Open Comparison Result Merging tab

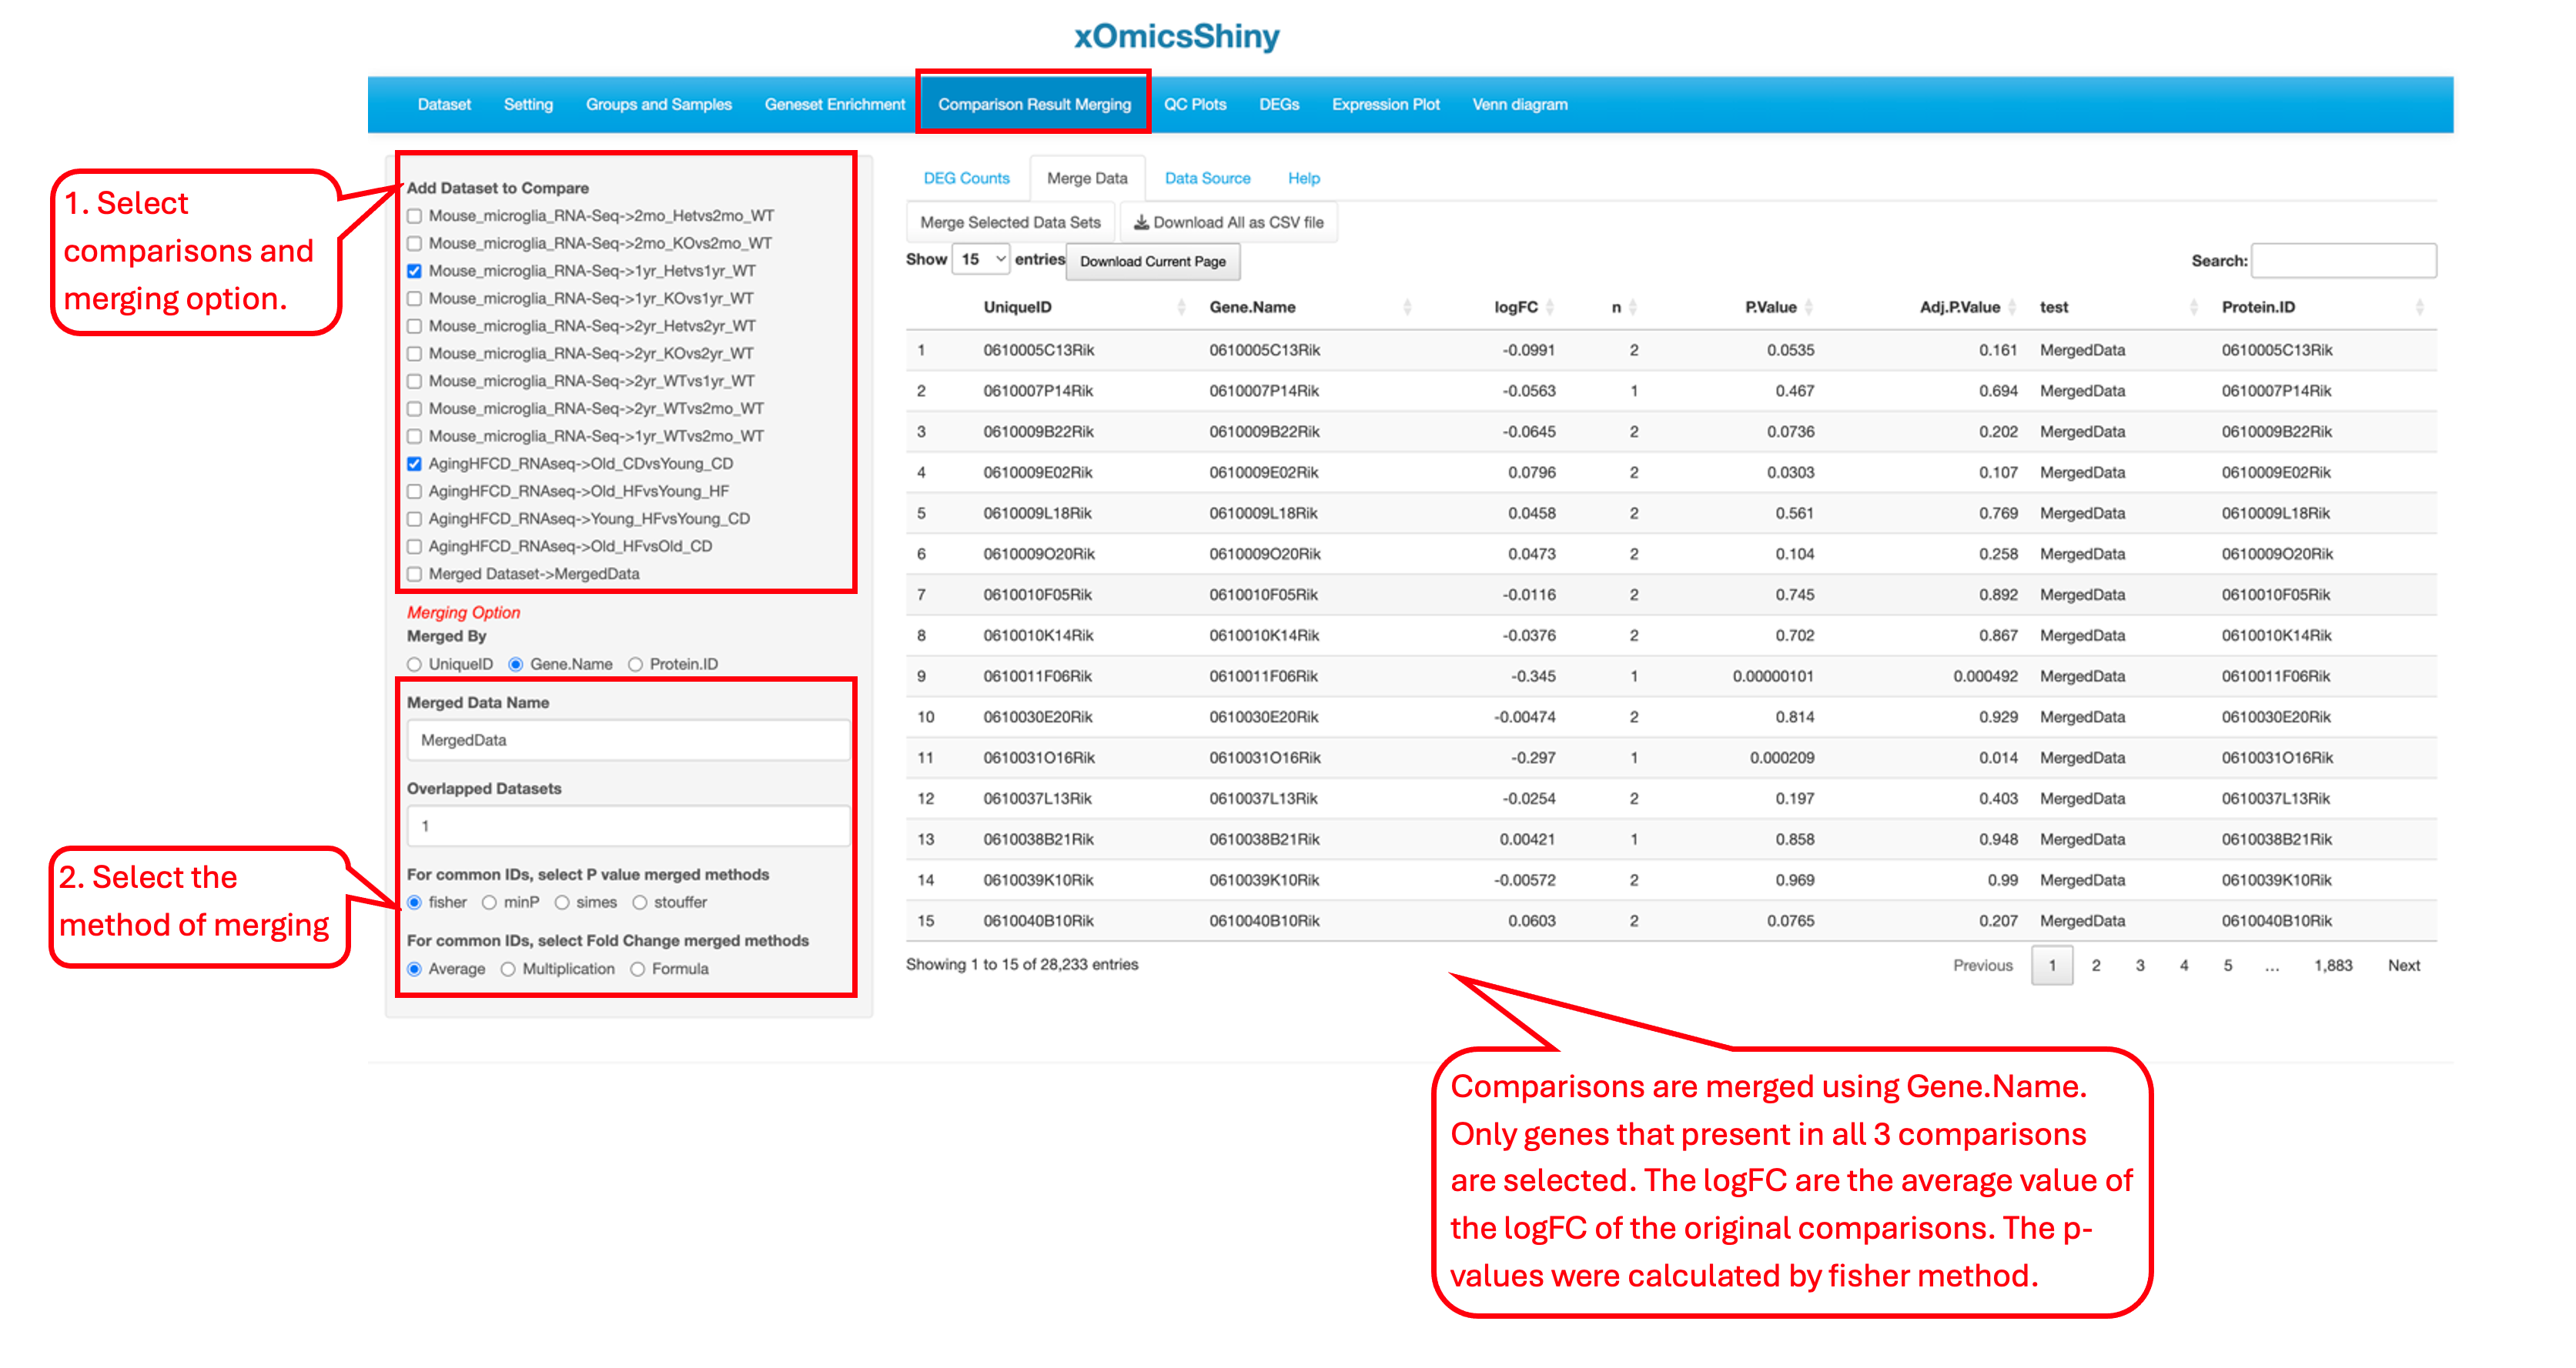point(1034,105)
